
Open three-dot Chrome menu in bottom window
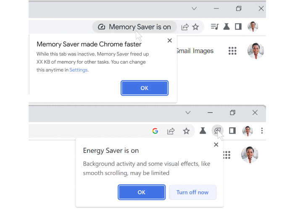point(262,131)
